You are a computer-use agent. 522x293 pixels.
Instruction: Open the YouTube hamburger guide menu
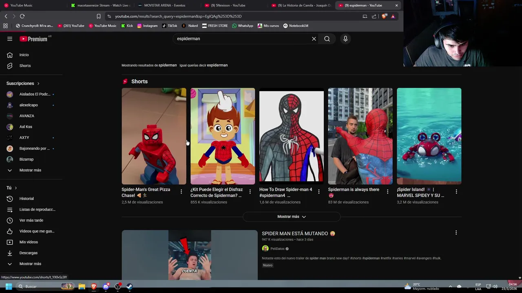click(x=10, y=39)
